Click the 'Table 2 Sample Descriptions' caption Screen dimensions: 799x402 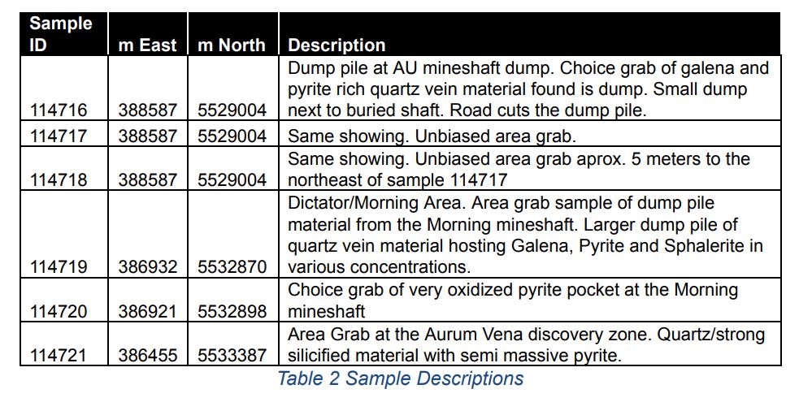coord(400,378)
